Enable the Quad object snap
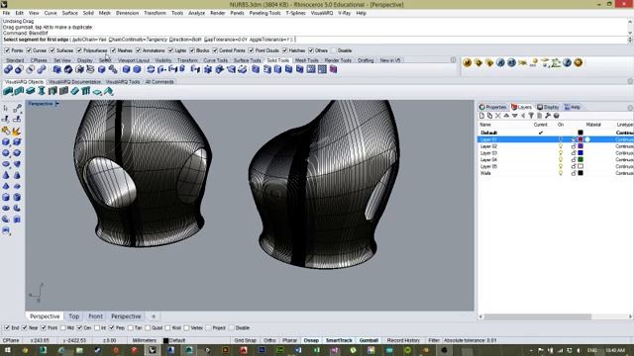The image size is (634, 356). point(148,328)
